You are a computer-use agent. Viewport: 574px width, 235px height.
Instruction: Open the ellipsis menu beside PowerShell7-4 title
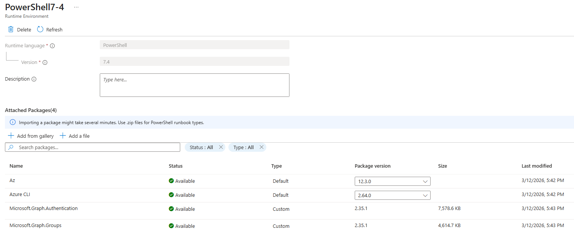(76, 7)
